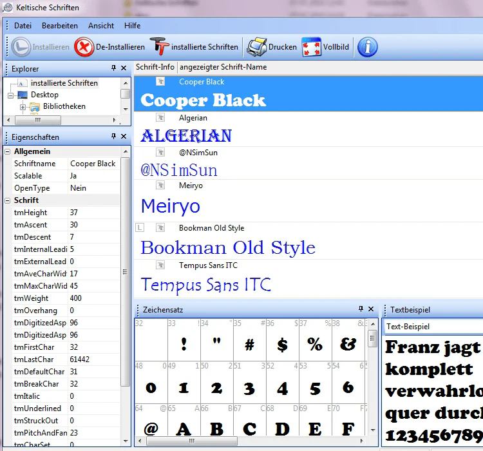Collapse the Schrift property group

[x=8, y=200]
